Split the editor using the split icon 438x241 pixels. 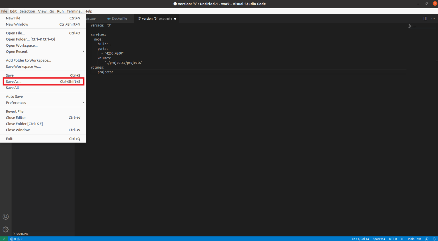[425, 18]
